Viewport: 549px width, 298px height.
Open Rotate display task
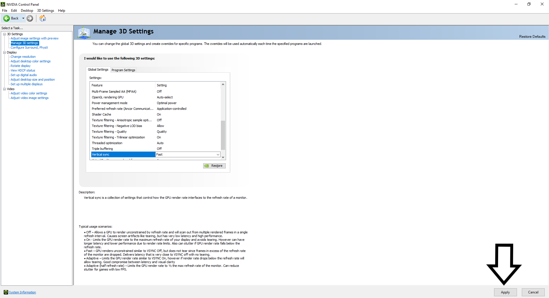[21, 66]
